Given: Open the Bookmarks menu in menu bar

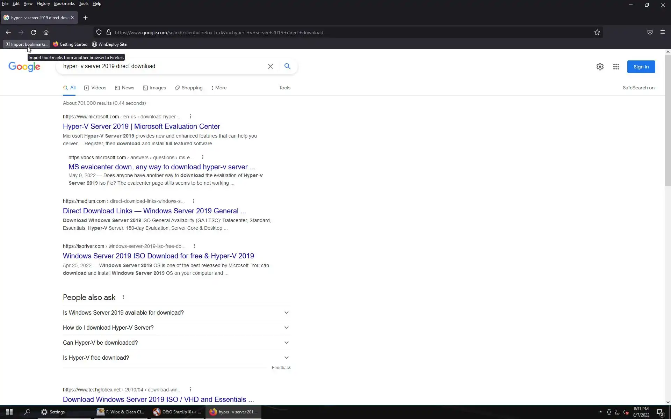Looking at the screenshot, I should [64, 3].
